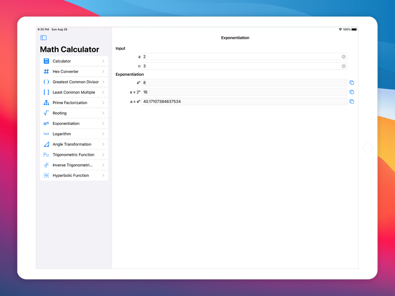Open the Greatest Common Divisor chevron
The width and height of the screenshot is (395, 296).
point(103,82)
